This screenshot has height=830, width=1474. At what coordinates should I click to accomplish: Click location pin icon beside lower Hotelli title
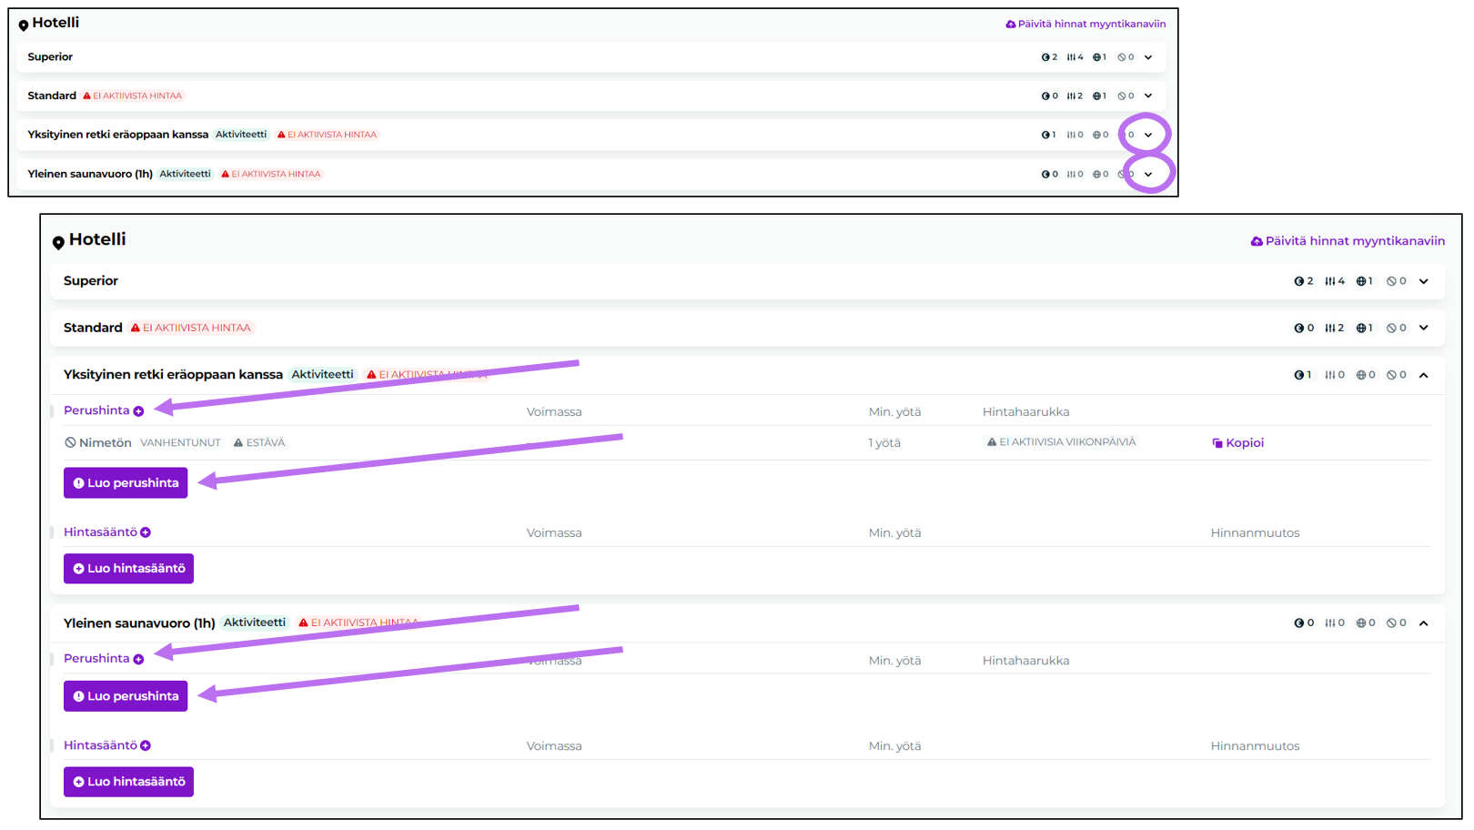click(58, 242)
